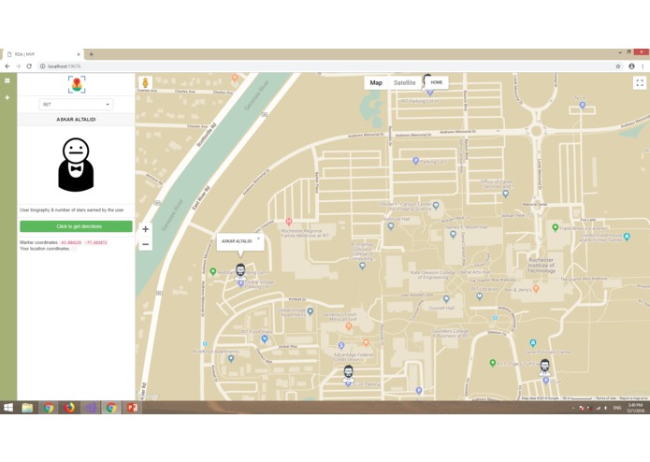Click the ASKAR ALTALIDI name header
This screenshot has height=462, width=650.
point(76,120)
